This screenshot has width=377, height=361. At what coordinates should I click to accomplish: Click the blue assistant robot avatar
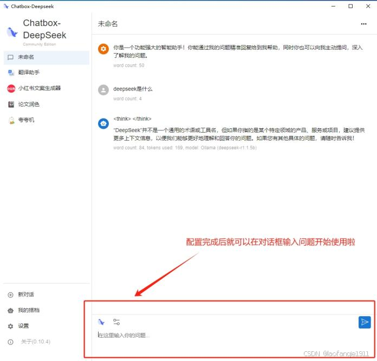coord(103,123)
